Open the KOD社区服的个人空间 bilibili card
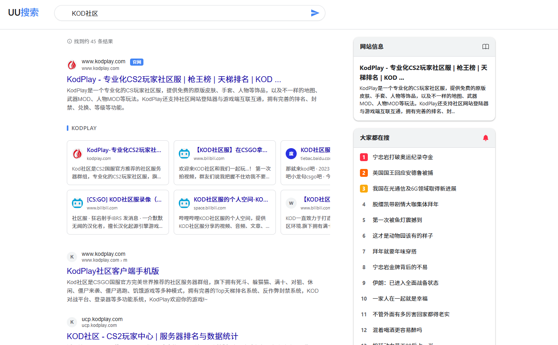 (231, 200)
